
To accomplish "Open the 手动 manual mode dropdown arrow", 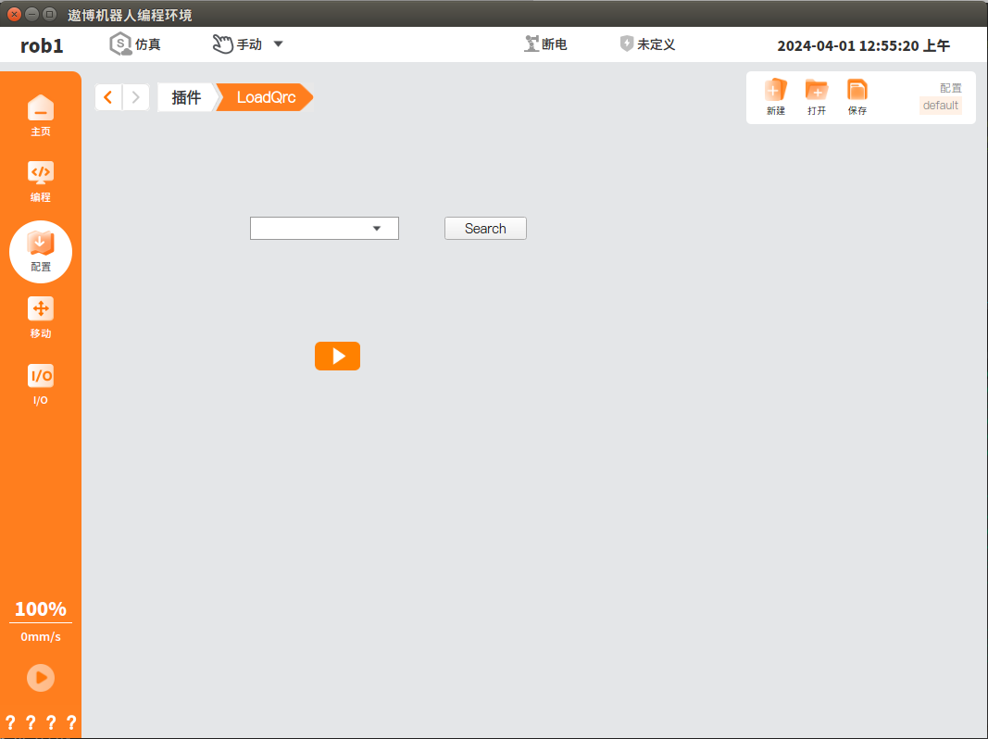I will 278,44.
